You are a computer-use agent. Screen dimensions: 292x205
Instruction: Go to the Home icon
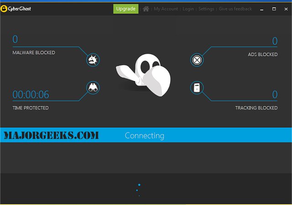click(x=146, y=9)
